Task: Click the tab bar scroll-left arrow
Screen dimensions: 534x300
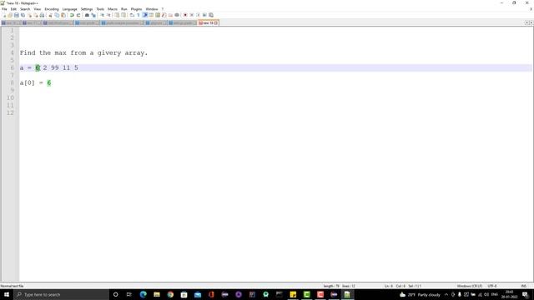Action: (x=526, y=22)
